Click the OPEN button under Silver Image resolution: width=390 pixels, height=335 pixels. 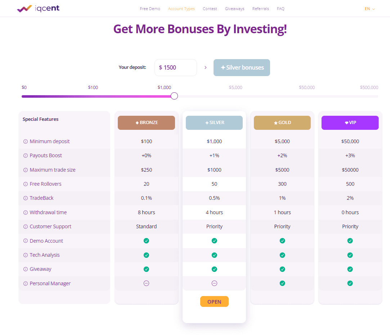pyautogui.click(x=214, y=301)
